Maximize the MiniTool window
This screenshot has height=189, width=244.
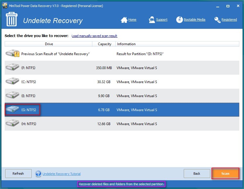click(228, 6)
